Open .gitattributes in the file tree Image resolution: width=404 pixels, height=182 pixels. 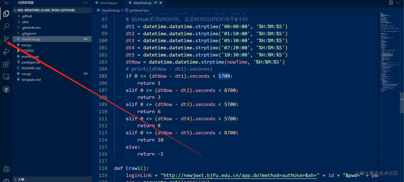pyautogui.click(x=52, y=27)
